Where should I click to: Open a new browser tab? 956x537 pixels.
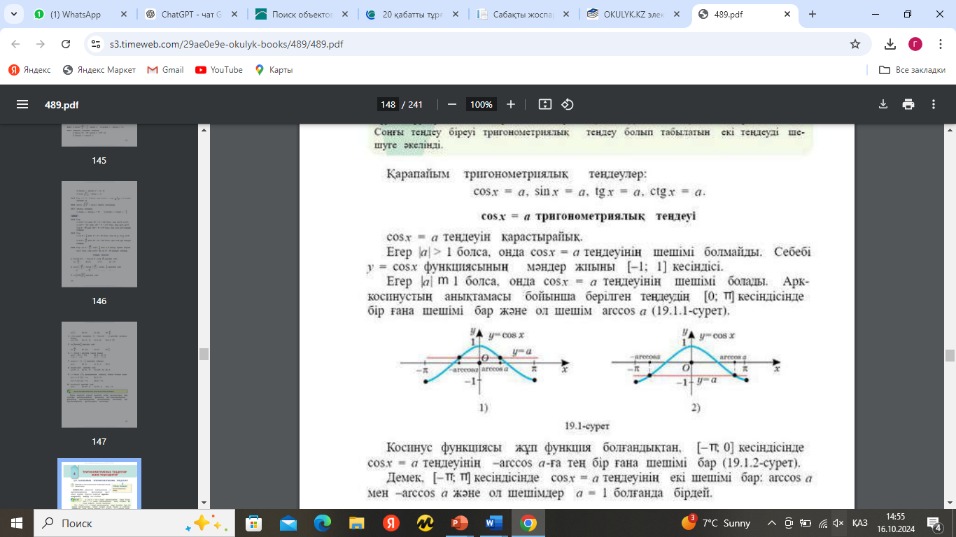tap(813, 14)
